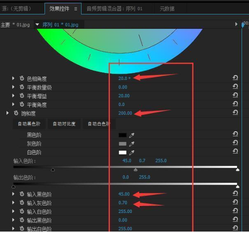Screen dimensions: 249x232
Task: Reset the 平衡增益 parameter
Action: [235, 95]
